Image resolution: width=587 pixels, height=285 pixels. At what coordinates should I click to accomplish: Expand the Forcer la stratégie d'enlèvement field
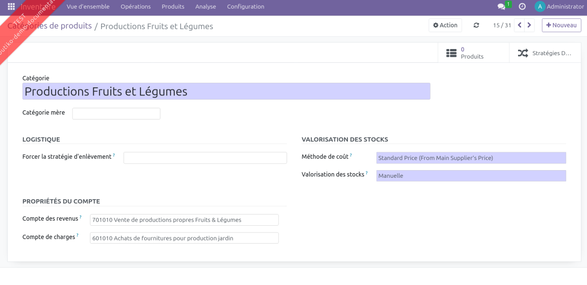coord(205,158)
